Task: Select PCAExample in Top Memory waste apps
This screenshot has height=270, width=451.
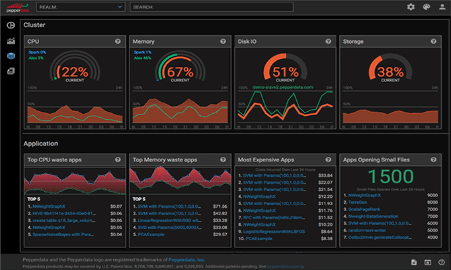Action: click(151, 234)
